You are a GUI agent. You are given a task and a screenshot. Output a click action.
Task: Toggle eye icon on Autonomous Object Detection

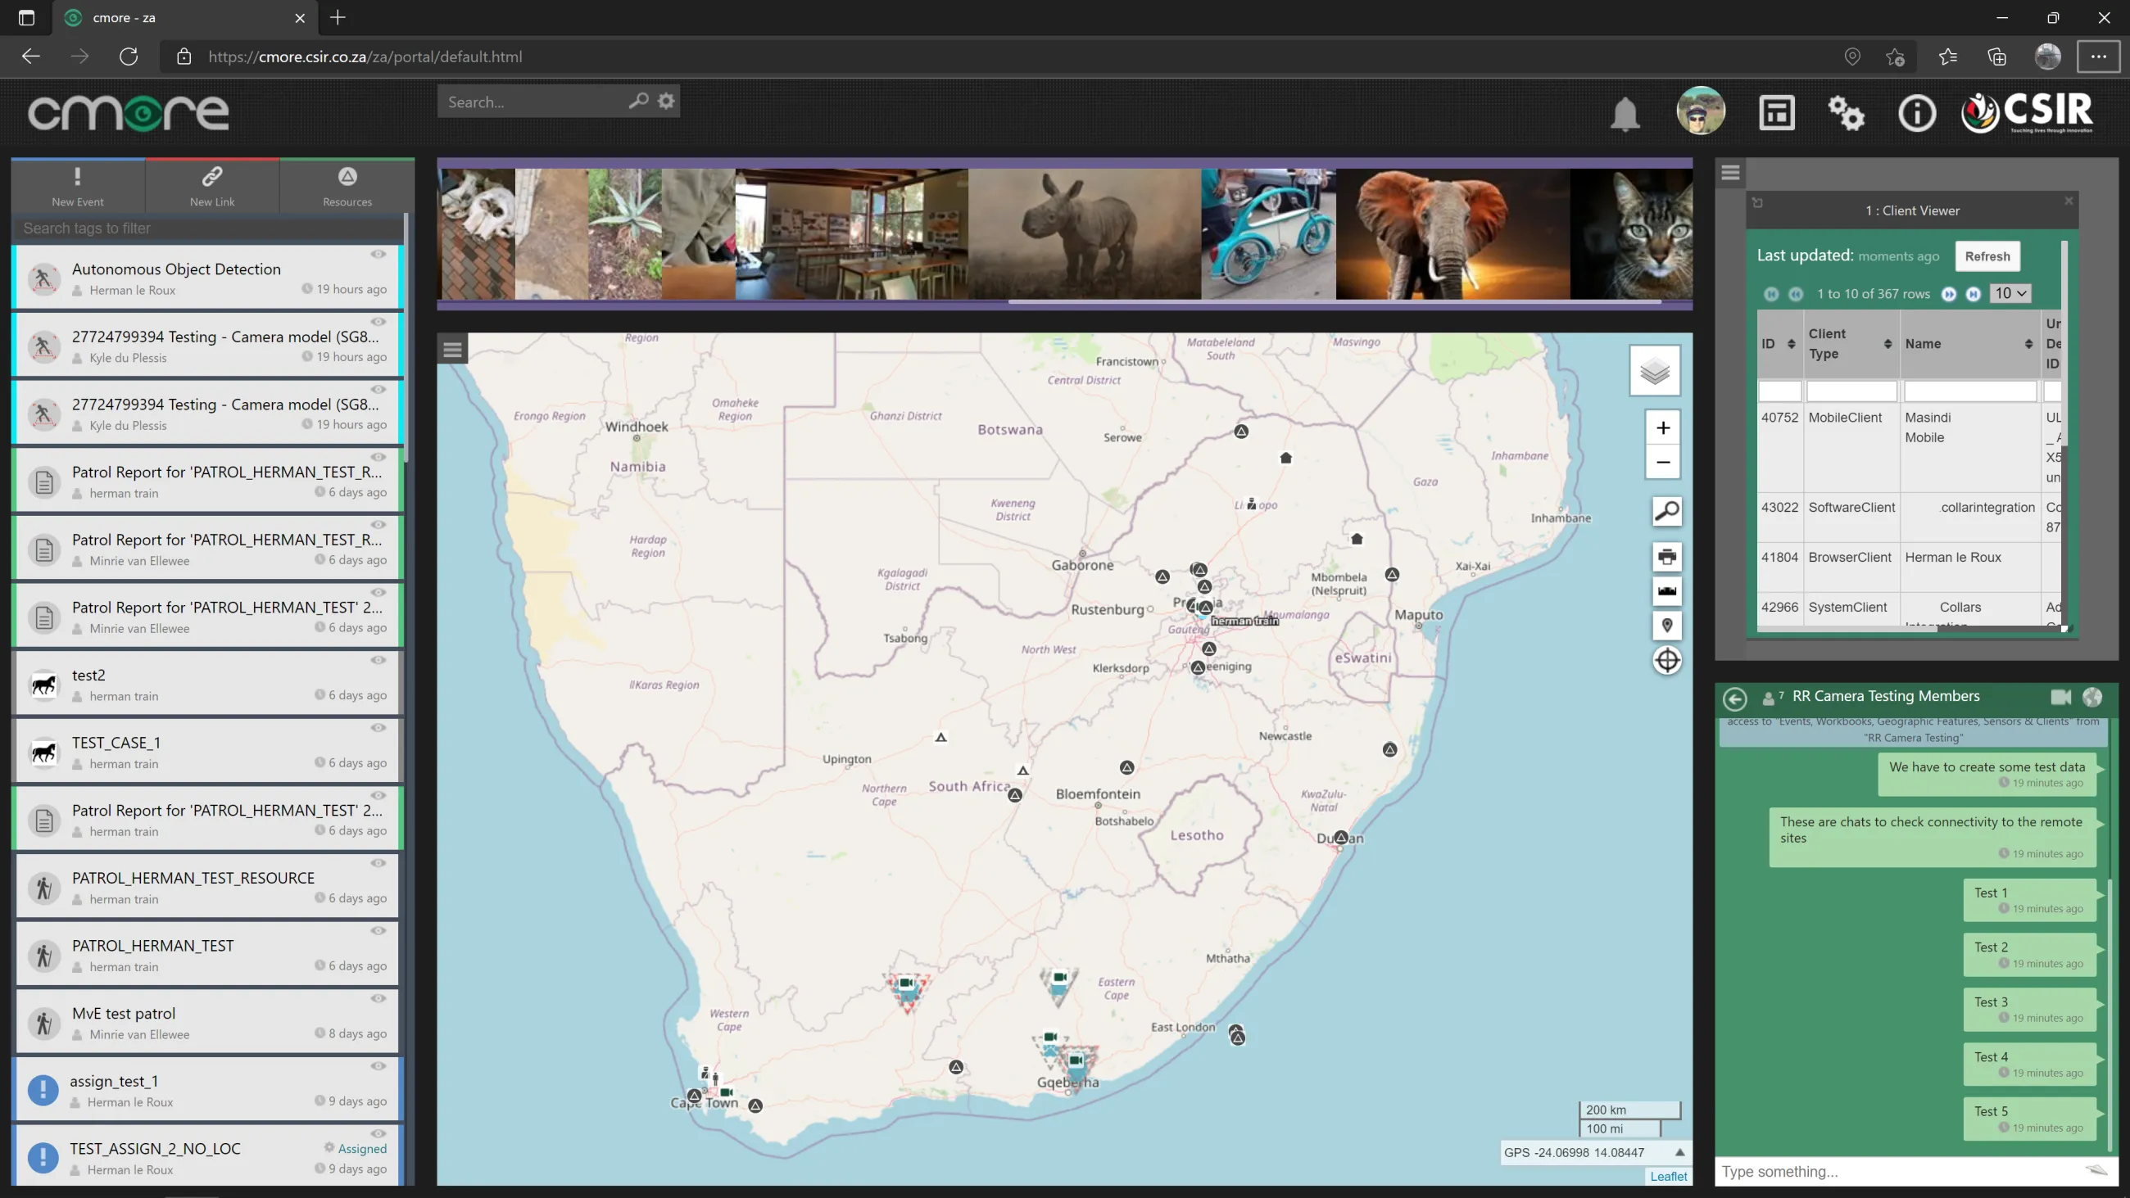click(378, 254)
